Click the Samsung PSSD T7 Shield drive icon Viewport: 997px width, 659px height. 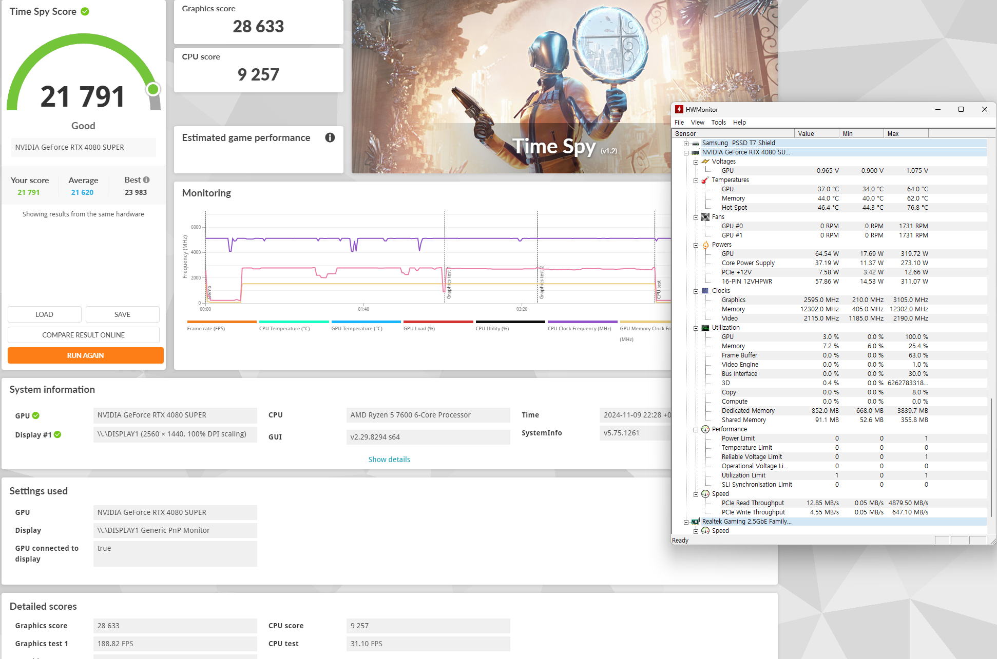(696, 143)
